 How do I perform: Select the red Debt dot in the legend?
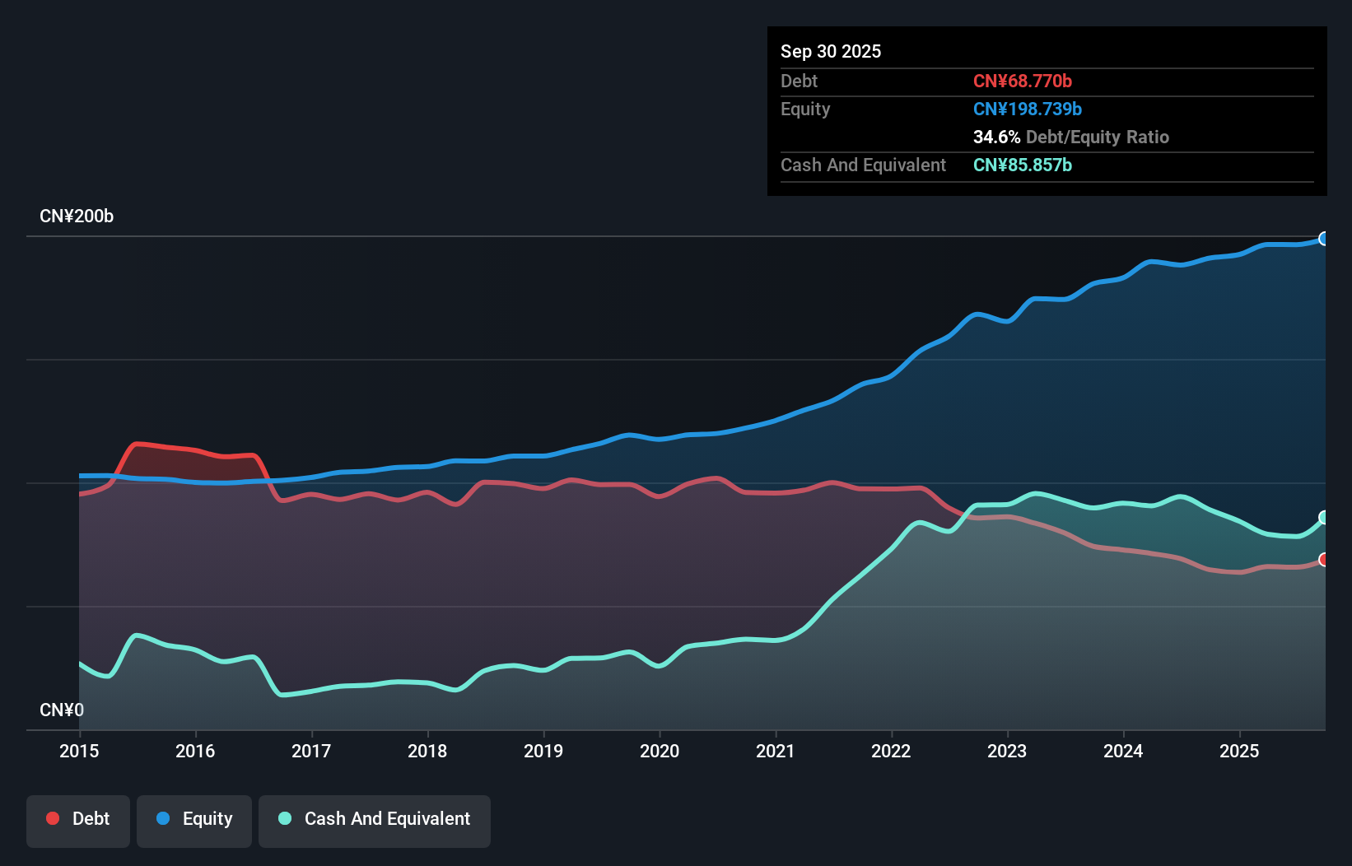pyautogui.click(x=52, y=818)
